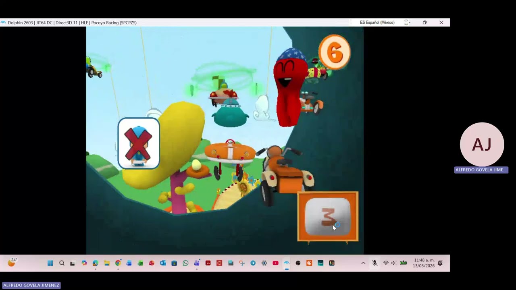The height and width of the screenshot is (290, 516).
Task: Open File Explorer folder icon
Action: (x=106, y=263)
